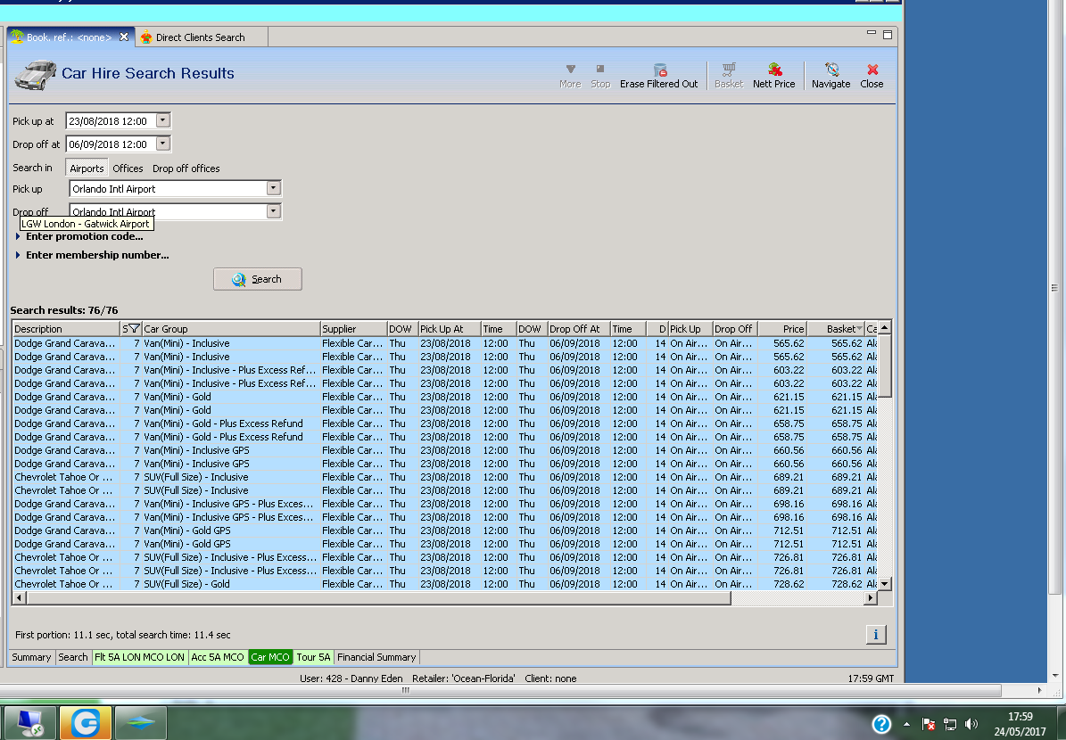Click the More toolbar icon
Viewport: 1066px width, 740px height.
click(570, 76)
